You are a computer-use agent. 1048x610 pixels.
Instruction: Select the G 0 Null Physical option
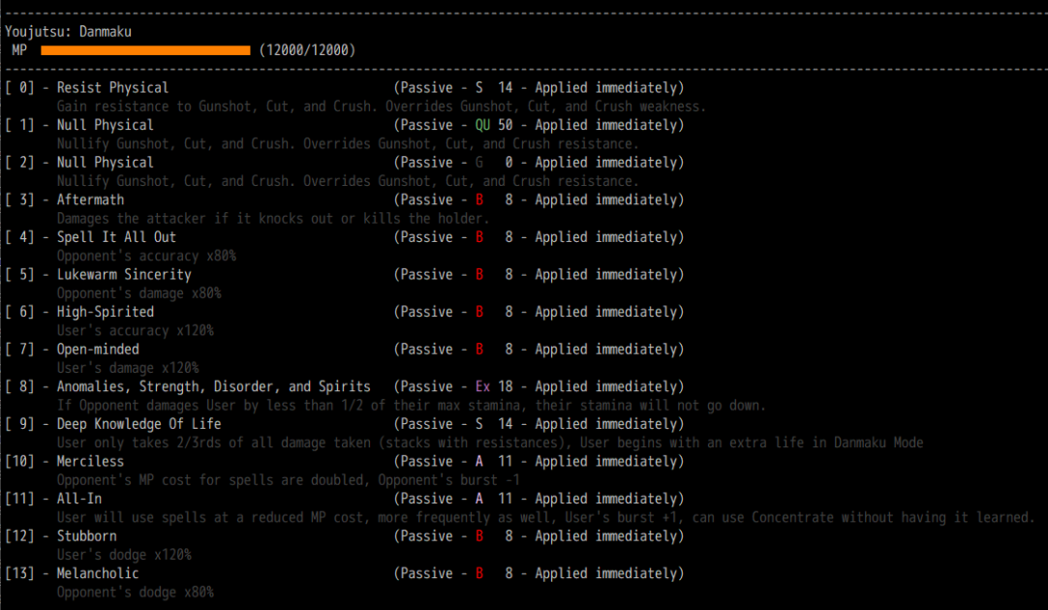pyautogui.click(x=345, y=163)
